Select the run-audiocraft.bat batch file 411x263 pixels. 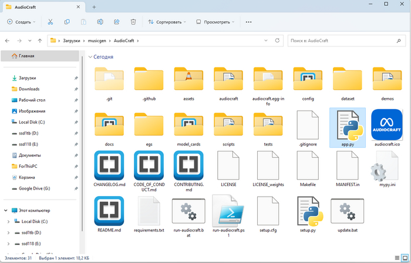click(x=188, y=211)
